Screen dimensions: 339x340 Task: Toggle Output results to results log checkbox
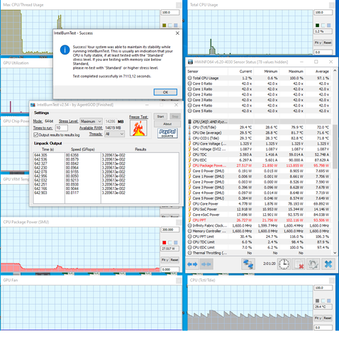pos(35,135)
